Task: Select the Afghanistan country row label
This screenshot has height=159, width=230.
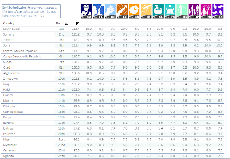Action: point(11,73)
